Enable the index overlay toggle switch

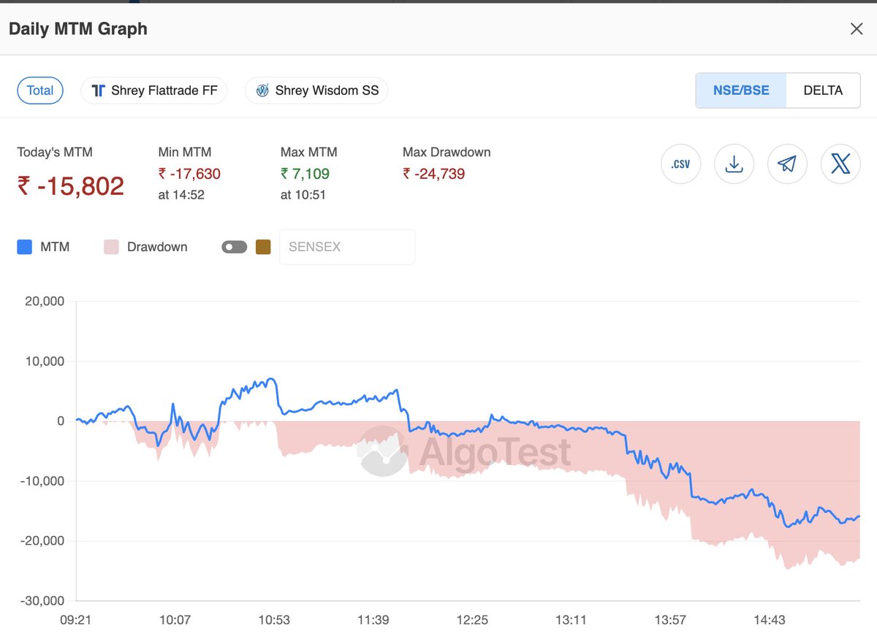point(235,247)
